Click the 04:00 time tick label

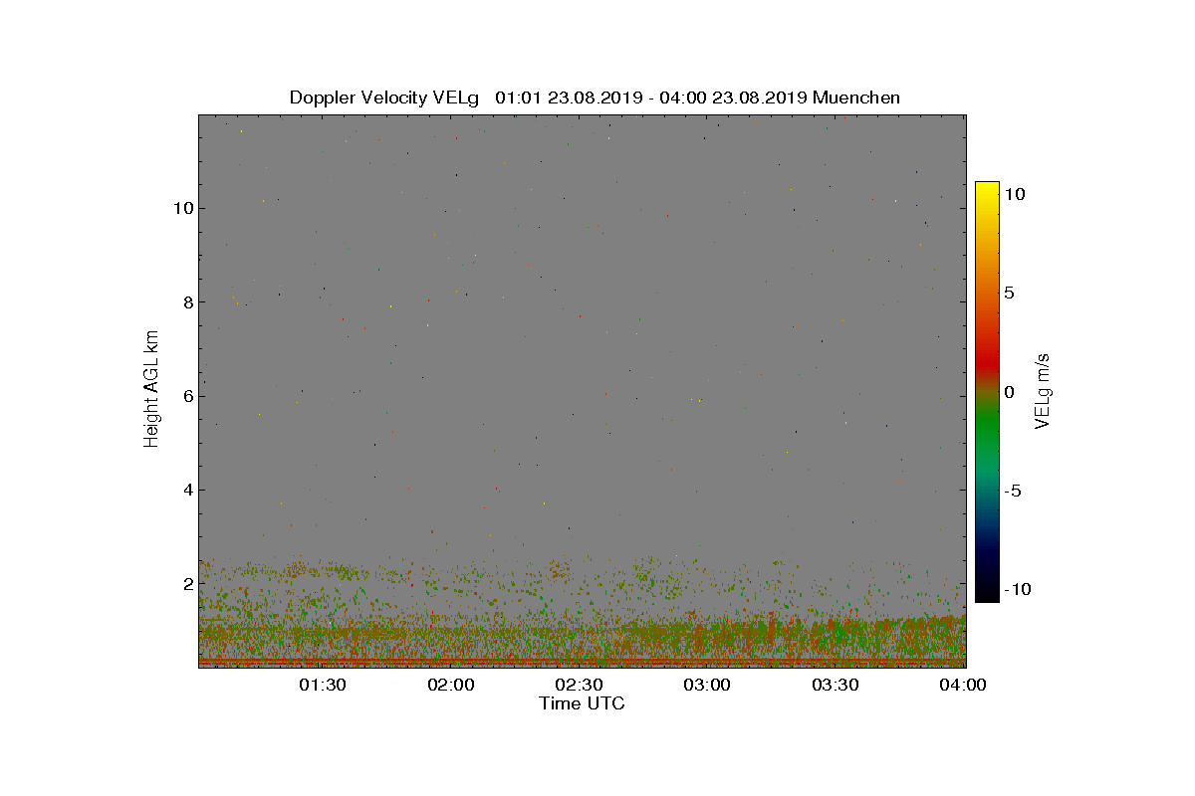[x=962, y=686]
